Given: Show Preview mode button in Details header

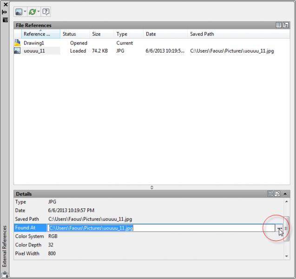Looking at the screenshot, I should point(277,194).
